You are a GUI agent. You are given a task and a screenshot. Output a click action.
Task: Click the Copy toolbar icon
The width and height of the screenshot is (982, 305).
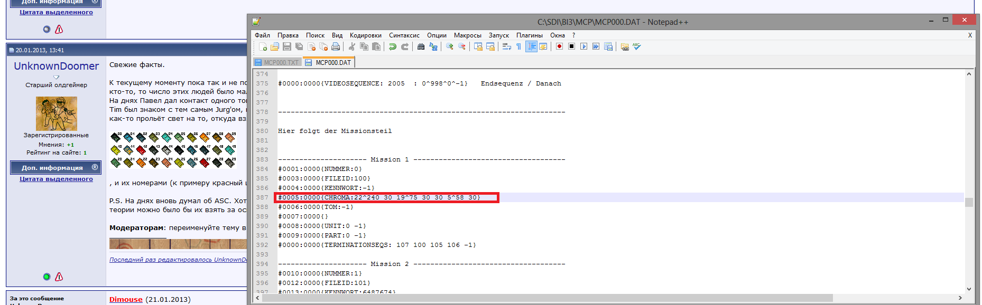point(364,46)
